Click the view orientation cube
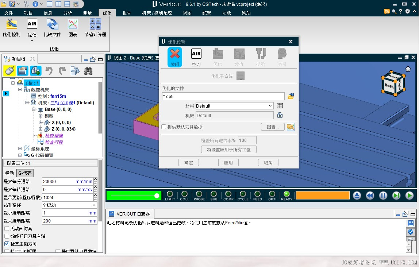This screenshot has height=267, width=419. point(393,83)
